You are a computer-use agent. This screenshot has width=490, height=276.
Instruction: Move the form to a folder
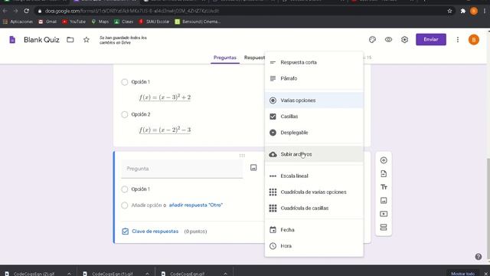coord(70,40)
